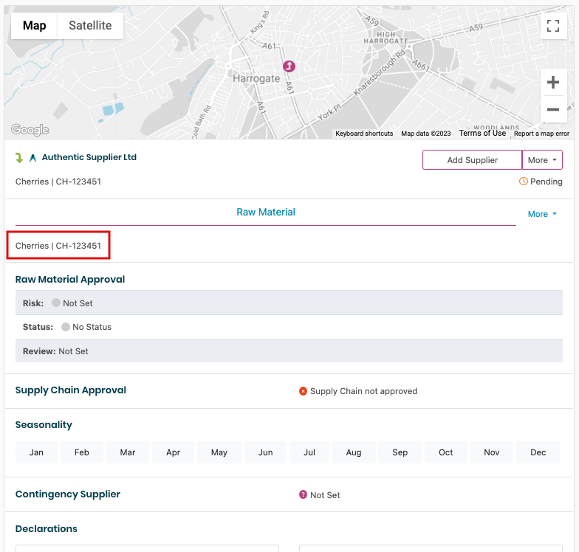Expand the Raw Material More menu
Image resolution: width=579 pixels, height=552 pixels.
542,214
